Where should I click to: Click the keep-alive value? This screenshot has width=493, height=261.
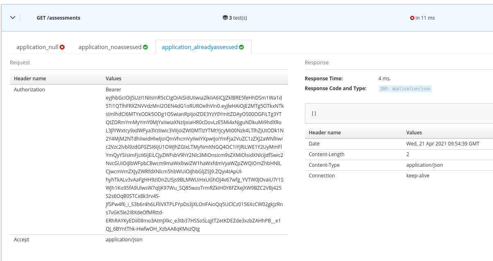pyautogui.click(x=418, y=175)
